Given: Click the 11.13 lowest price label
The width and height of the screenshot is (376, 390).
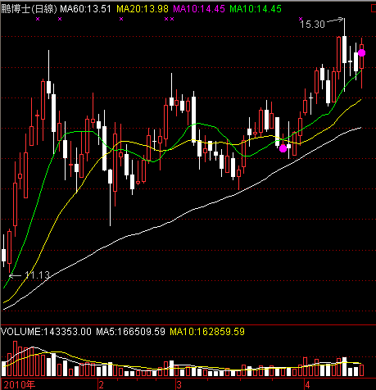Looking at the screenshot, I should 37,275.
